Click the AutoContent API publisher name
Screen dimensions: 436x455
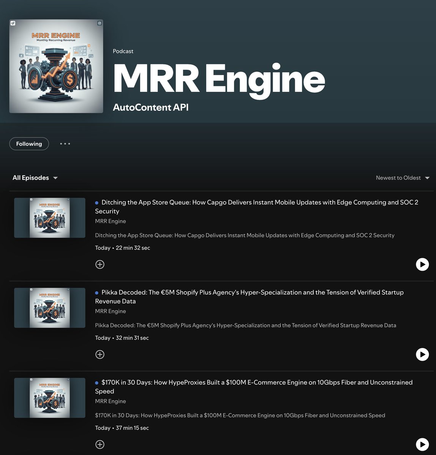(151, 107)
